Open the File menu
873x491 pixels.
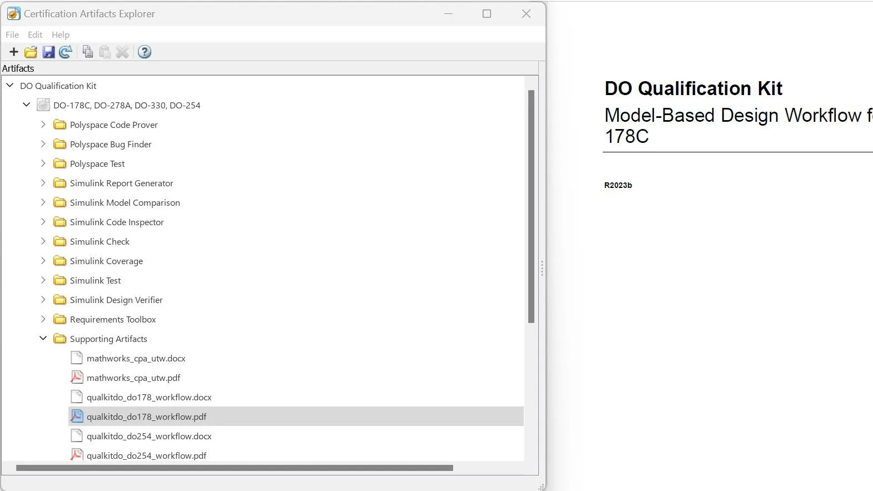12,34
